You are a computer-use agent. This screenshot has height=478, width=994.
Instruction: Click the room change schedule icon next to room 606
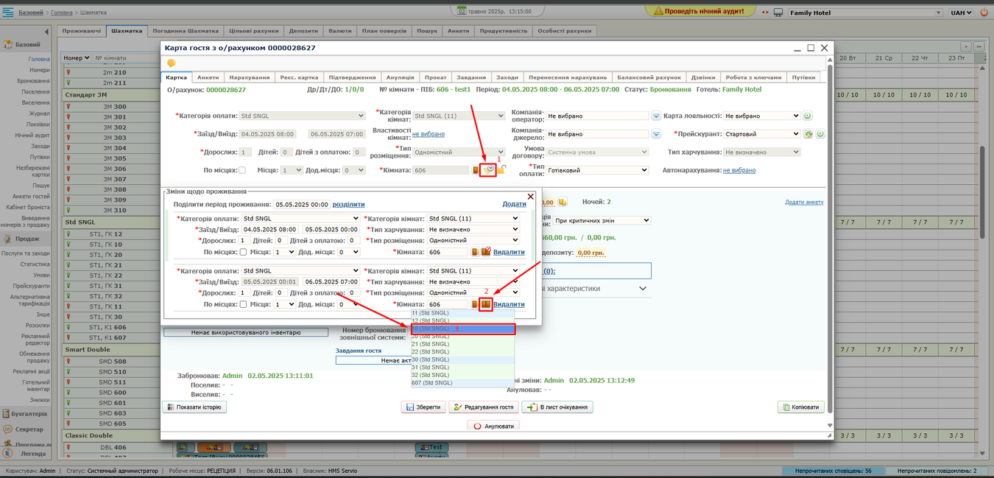(x=487, y=170)
